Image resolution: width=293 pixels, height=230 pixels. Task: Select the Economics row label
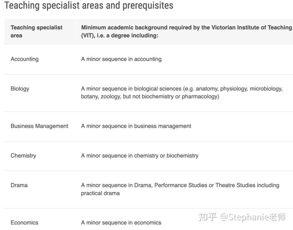(24, 223)
